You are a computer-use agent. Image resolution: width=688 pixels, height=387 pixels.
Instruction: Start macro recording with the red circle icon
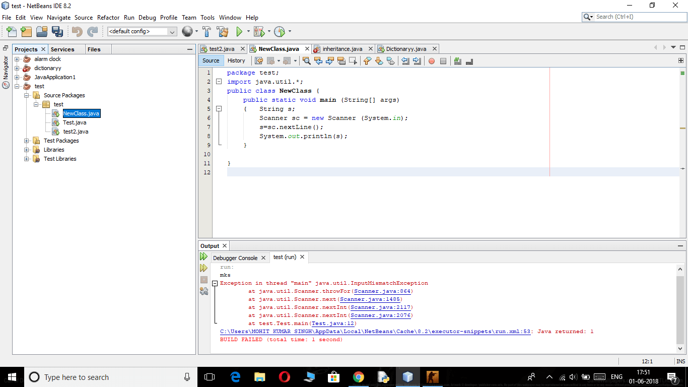(432, 61)
